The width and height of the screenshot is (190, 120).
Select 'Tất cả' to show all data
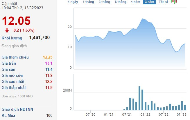(x=163, y=2)
